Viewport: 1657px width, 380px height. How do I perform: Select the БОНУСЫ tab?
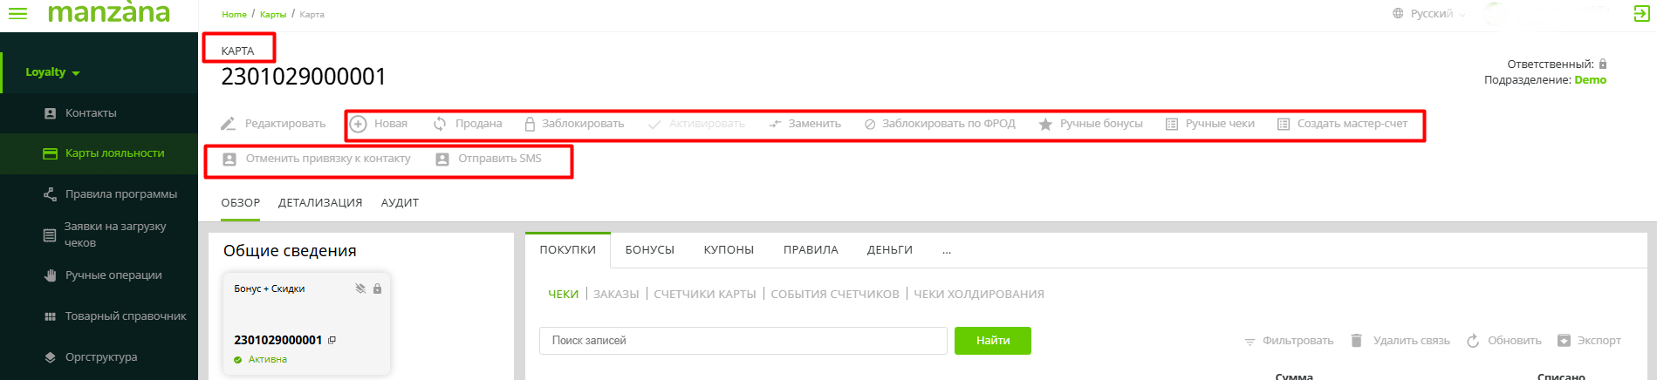pyautogui.click(x=650, y=250)
